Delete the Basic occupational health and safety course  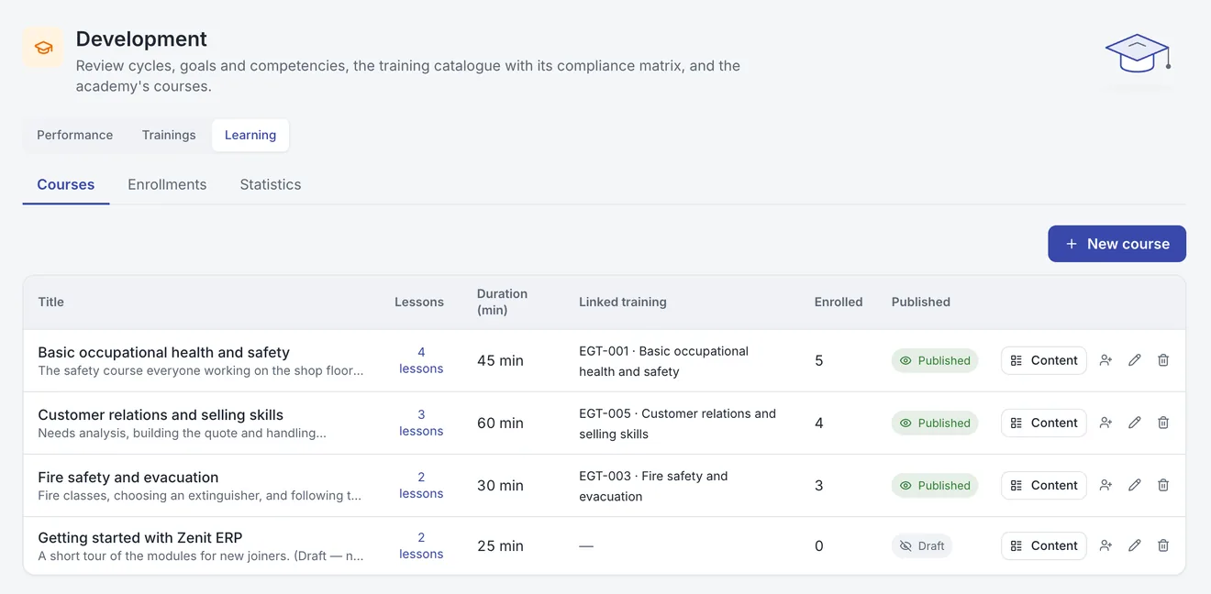1163,360
